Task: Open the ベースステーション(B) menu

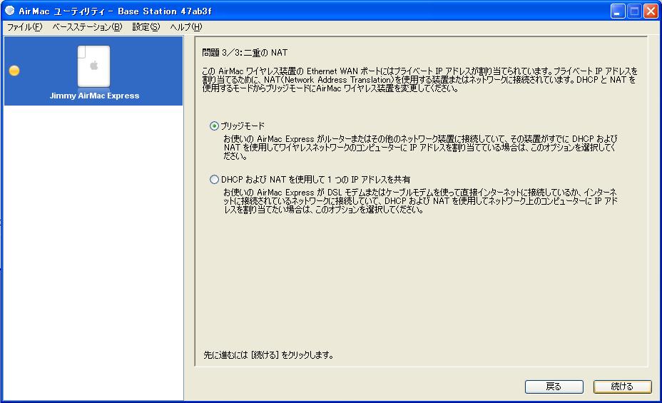Action: [87, 27]
